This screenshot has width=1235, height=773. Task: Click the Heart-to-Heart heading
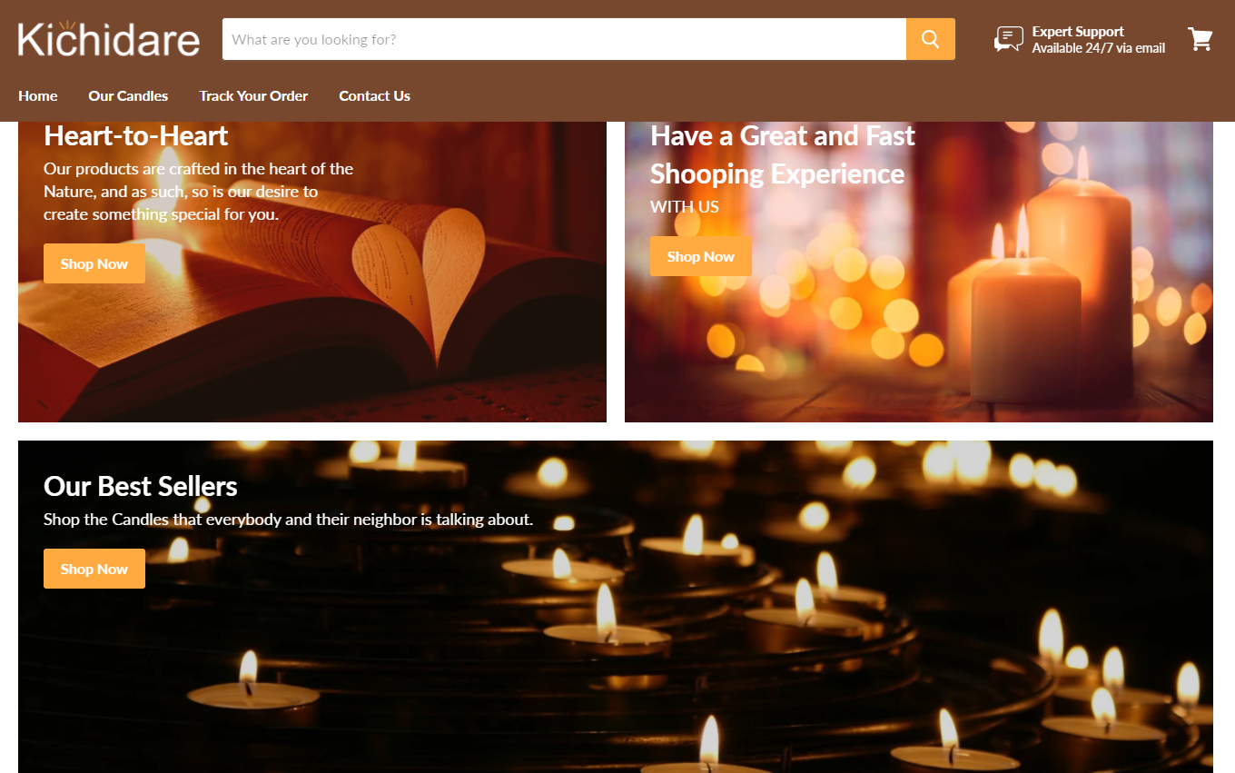136,136
